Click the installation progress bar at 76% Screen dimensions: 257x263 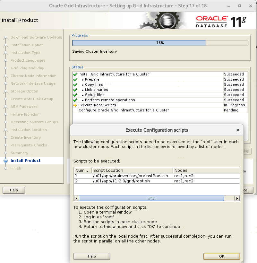160,43
